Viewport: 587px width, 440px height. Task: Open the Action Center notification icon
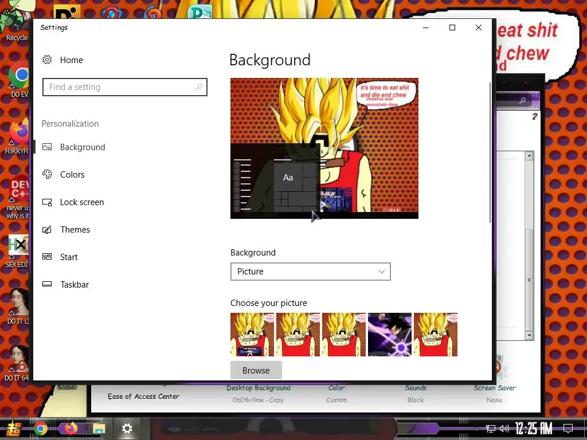568,429
